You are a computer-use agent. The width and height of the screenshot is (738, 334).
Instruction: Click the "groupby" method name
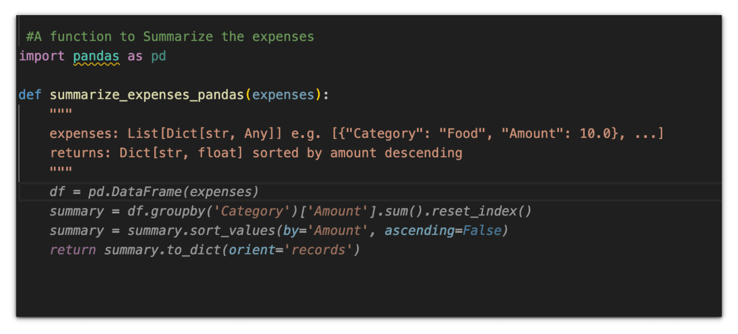click(x=178, y=211)
